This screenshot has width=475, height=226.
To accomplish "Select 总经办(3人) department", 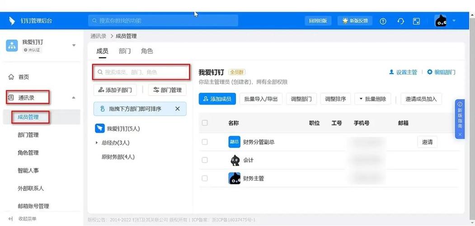I will point(115,143).
